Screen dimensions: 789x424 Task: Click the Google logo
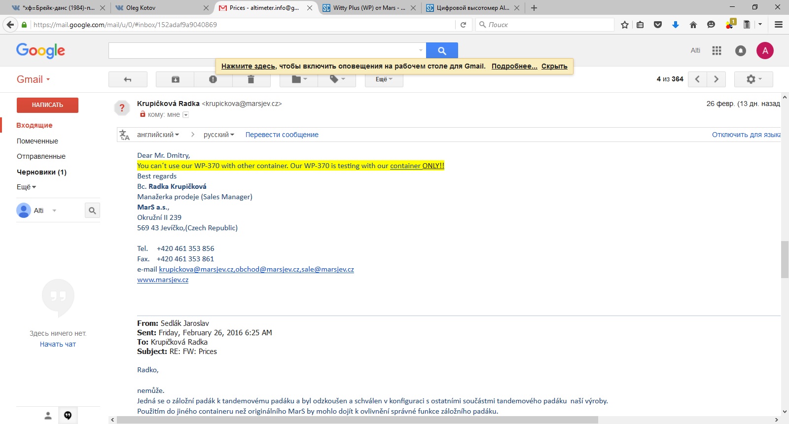40,50
